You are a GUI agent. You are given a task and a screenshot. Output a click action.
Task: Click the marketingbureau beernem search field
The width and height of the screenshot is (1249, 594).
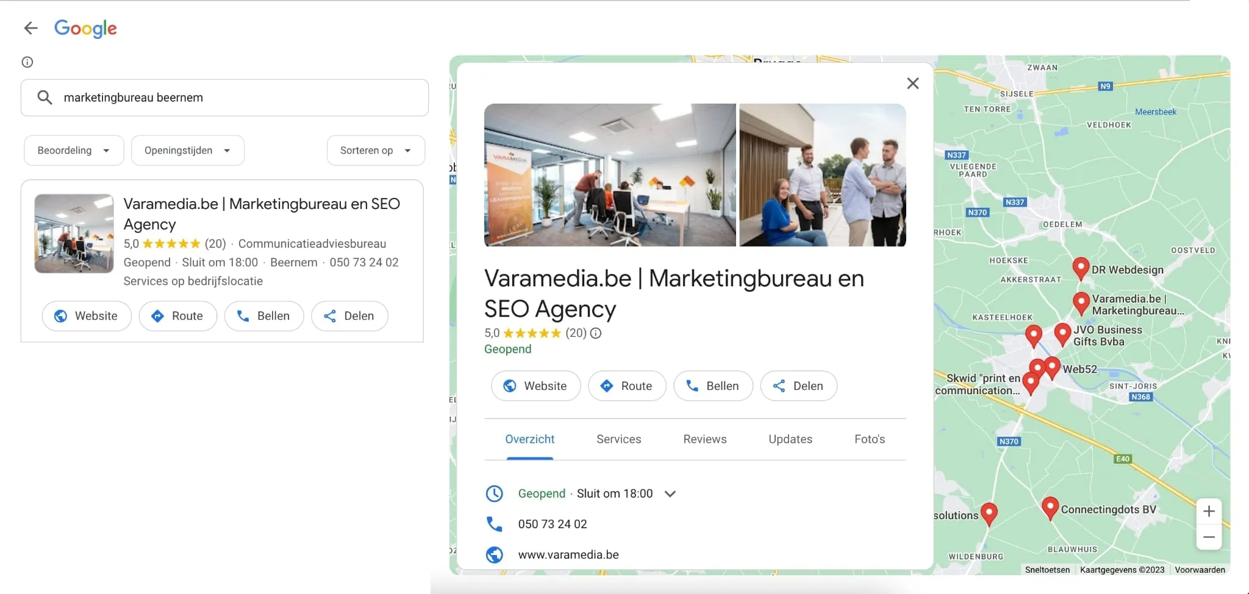[224, 97]
